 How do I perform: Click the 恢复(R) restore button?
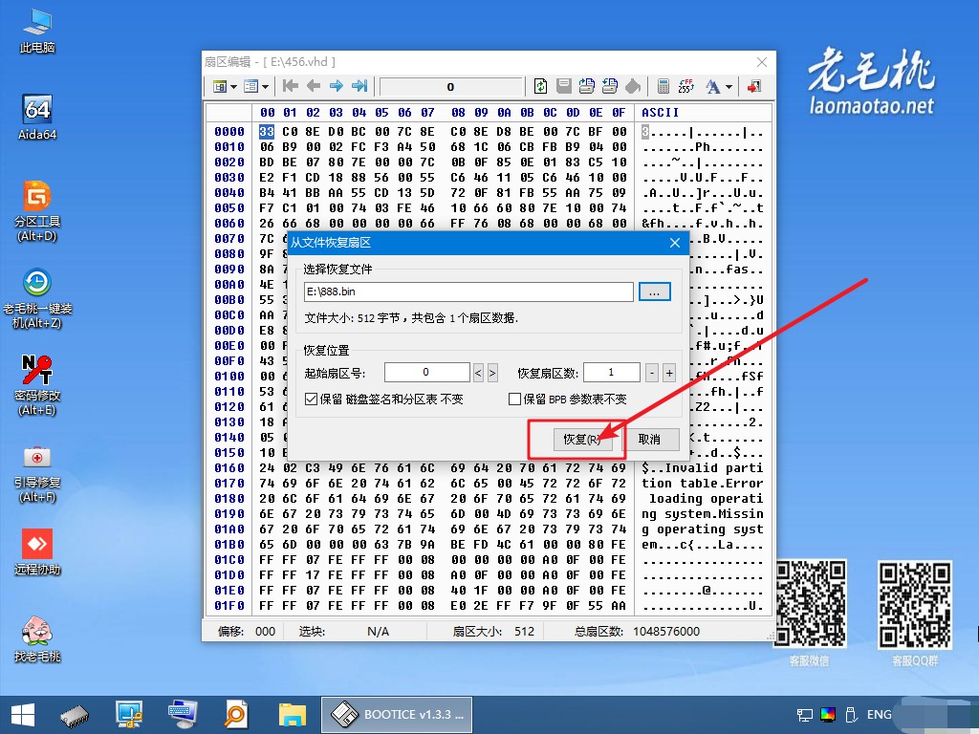tap(582, 440)
